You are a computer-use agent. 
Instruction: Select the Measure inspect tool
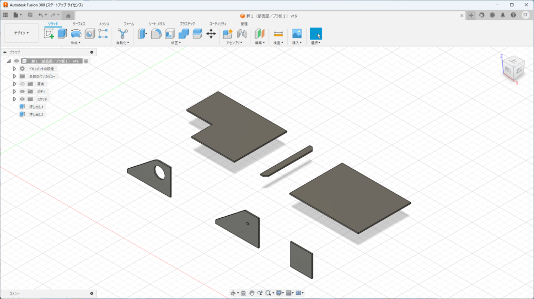(x=278, y=34)
